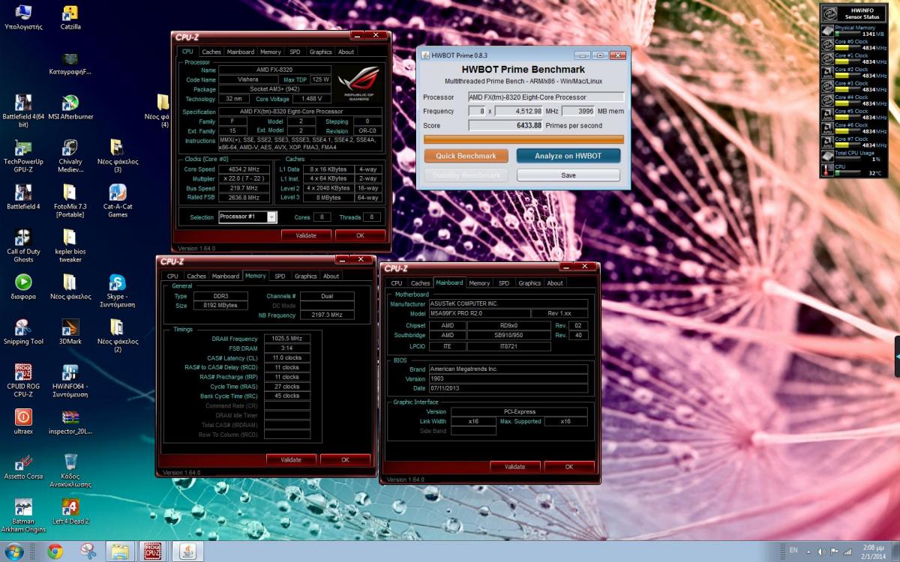
Task: Click the orange HWBOT Prime progress bar
Action: (523, 139)
